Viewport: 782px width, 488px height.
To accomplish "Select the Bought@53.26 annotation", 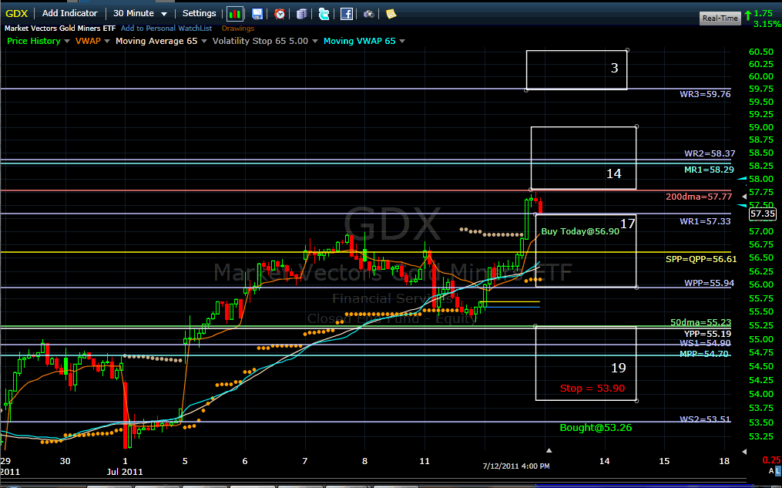I will (596, 428).
